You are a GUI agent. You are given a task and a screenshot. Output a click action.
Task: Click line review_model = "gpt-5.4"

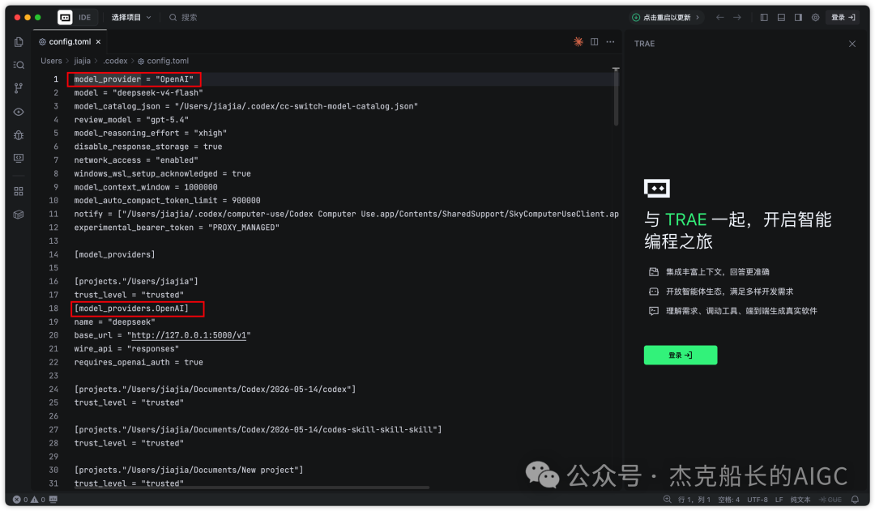pyautogui.click(x=131, y=119)
